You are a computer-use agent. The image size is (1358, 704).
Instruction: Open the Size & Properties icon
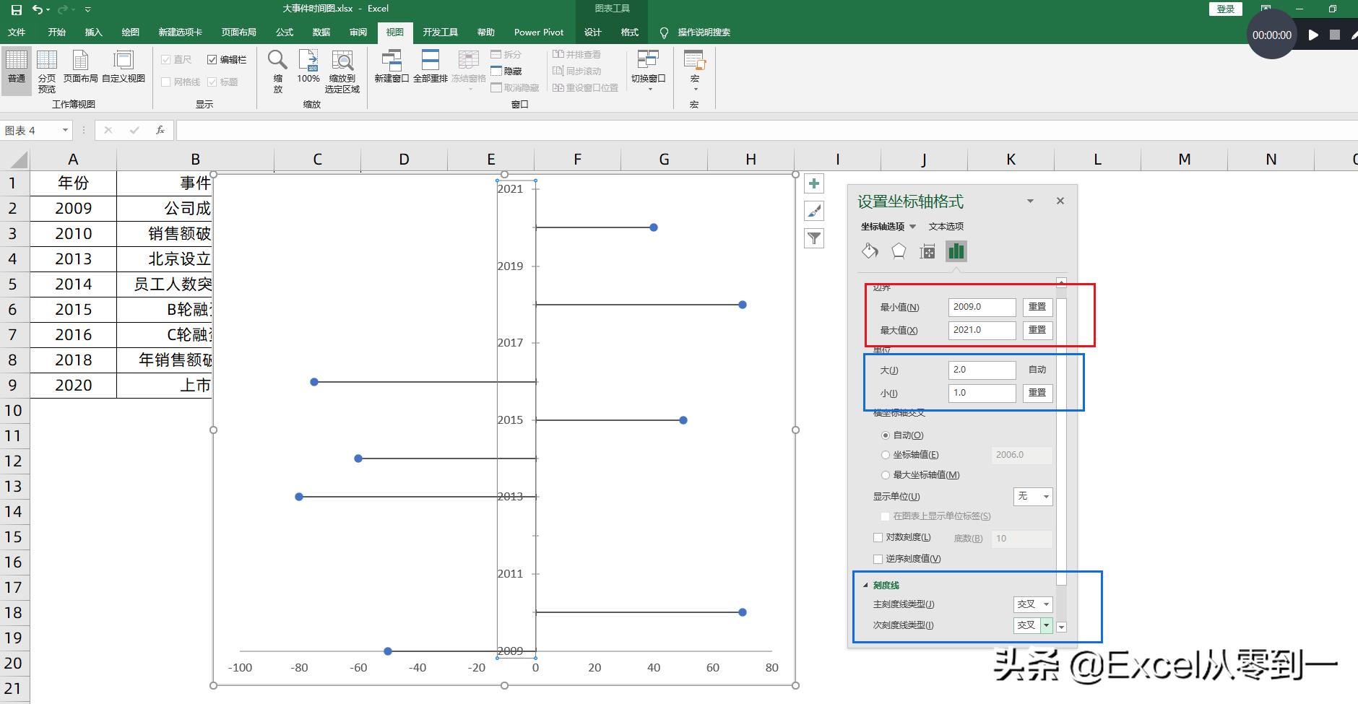tap(927, 251)
